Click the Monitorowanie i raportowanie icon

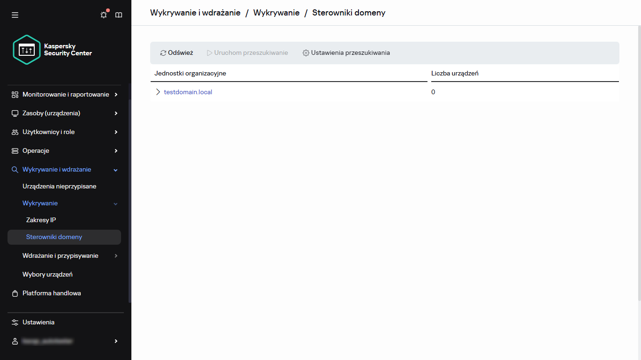[14, 94]
